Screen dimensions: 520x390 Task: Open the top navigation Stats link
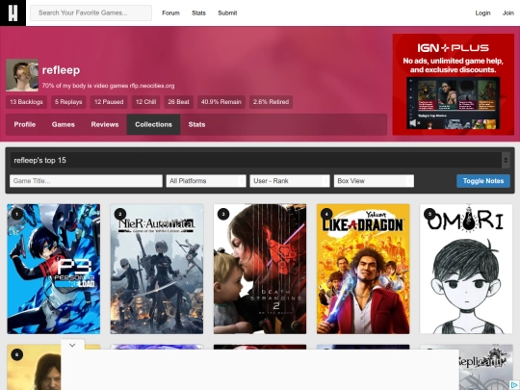tap(198, 13)
